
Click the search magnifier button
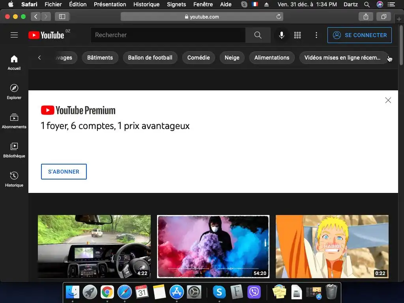point(258,35)
